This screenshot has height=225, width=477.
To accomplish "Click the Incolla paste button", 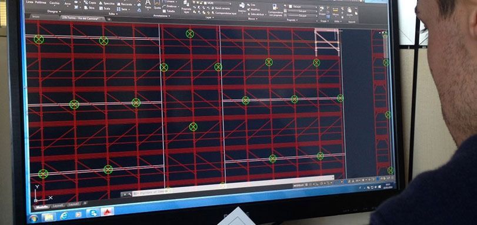I will 349,12.
